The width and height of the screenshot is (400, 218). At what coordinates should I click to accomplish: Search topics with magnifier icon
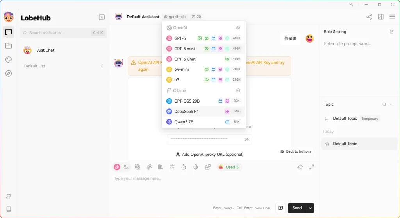384,104
